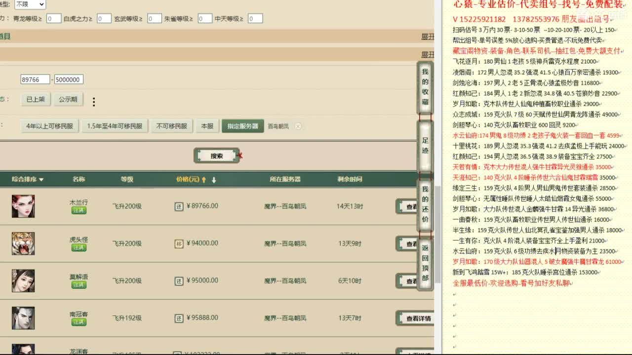Click document line starting 飞花逐月
This screenshot has width=632, height=355.
point(525,62)
